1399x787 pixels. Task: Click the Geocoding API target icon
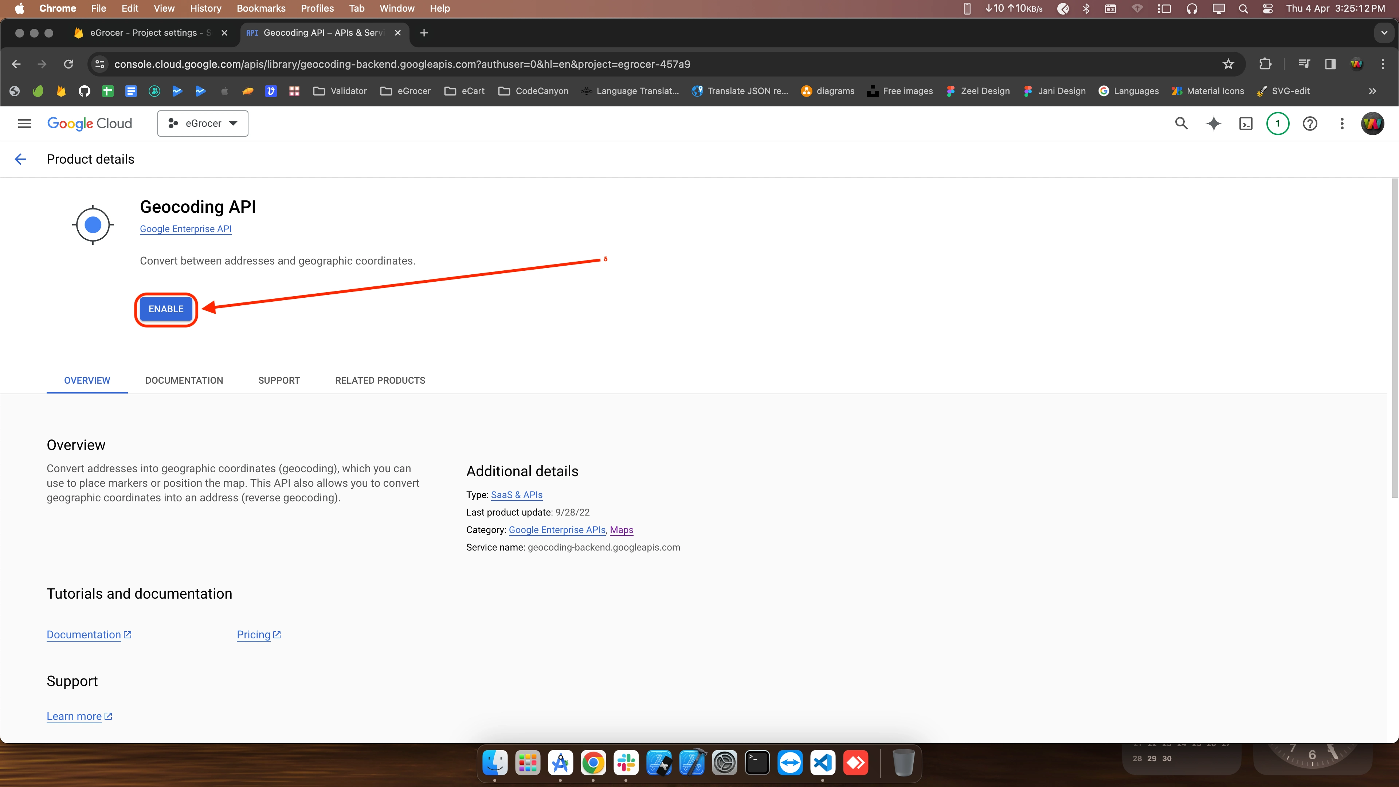click(93, 225)
